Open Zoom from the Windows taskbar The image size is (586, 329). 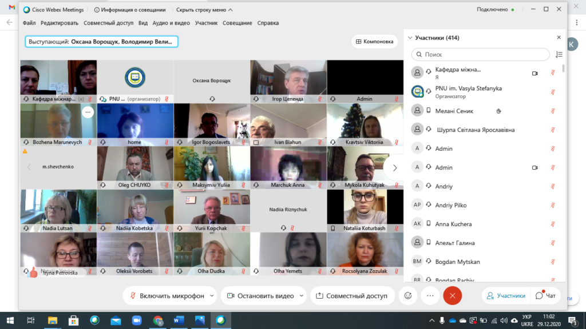tap(137, 320)
